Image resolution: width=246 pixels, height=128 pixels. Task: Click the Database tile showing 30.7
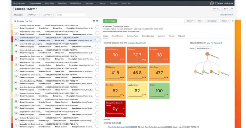coord(137,55)
